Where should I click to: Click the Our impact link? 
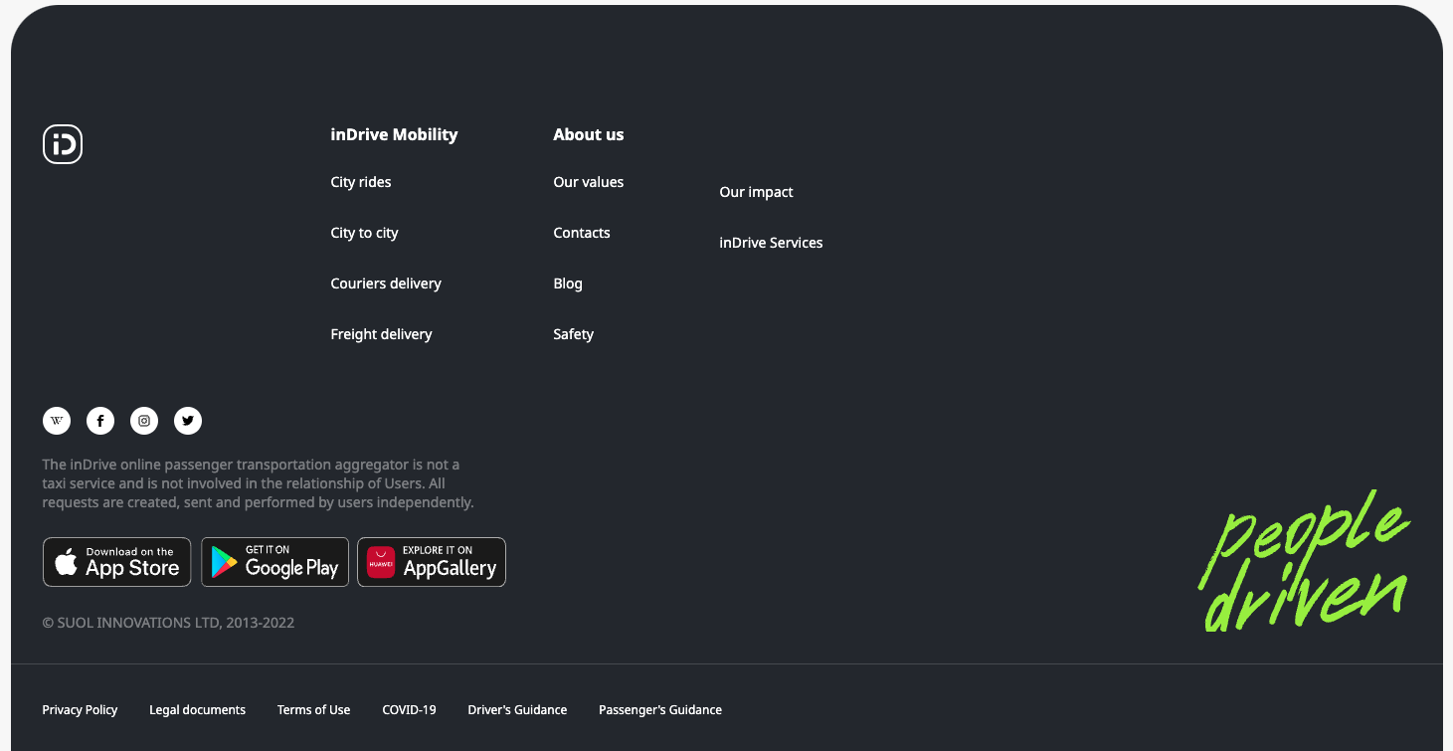pos(756,192)
